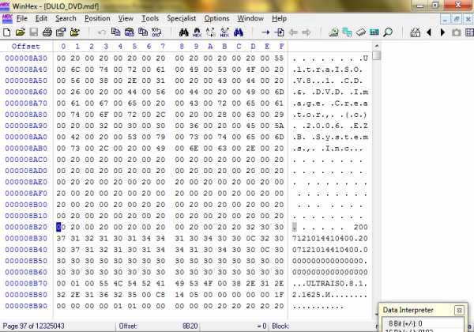Open the Help menu
The height and width of the screenshot is (332, 474).
click(279, 18)
